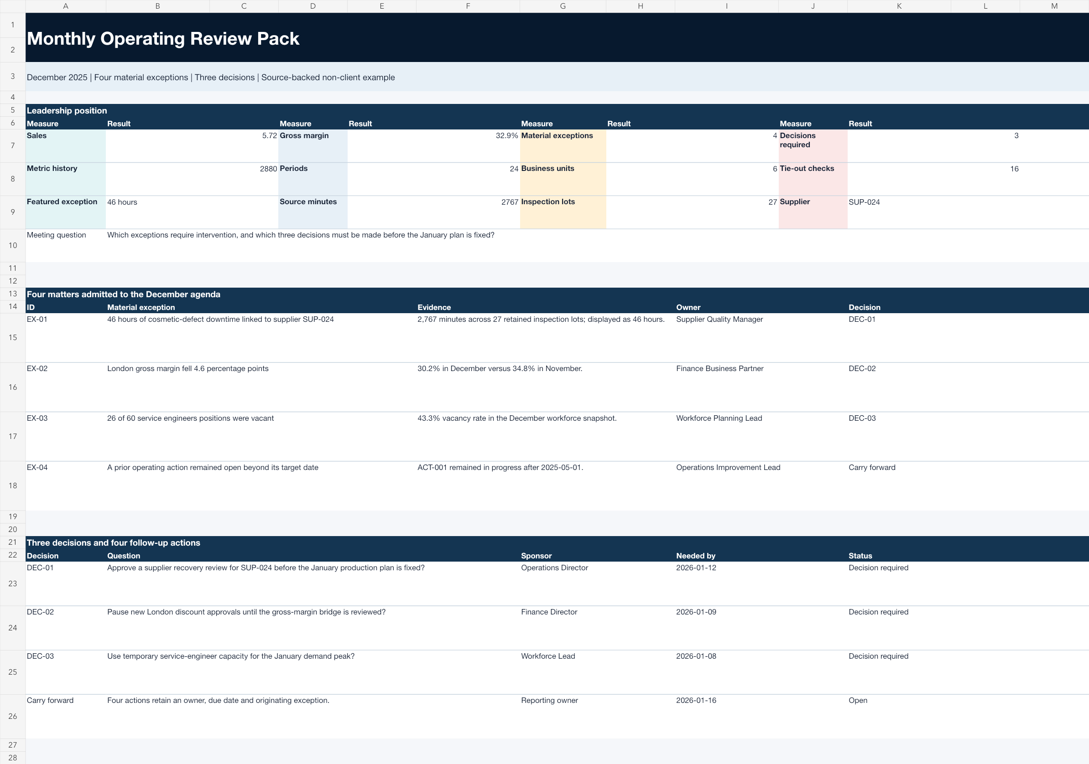The image size is (1089, 764).
Task: Select the Monthly Operating Review Pack title cell
Action: (x=557, y=37)
